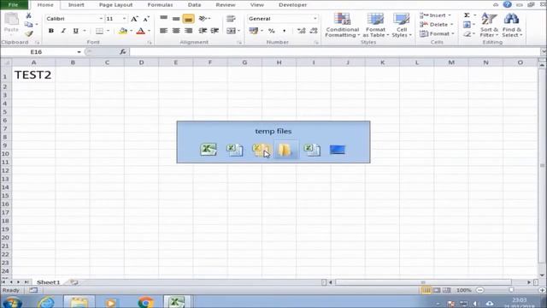The height and width of the screenshot is (308, 547).
Task: Click the Wrap Text icon
Action: 231,19
